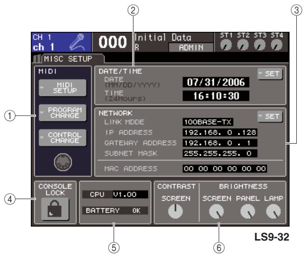304x256 pixels.
Task: Click the R indicator under scene title
Action: coord(137,47)
